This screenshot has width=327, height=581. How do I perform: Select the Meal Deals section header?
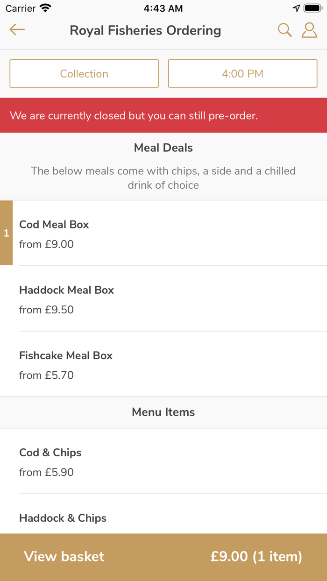pyautogui.click(x=163, y=148)
